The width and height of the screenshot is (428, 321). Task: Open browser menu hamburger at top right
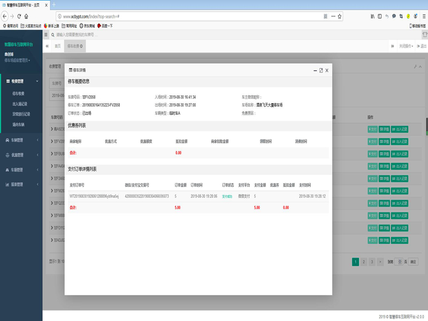point(422,16)
